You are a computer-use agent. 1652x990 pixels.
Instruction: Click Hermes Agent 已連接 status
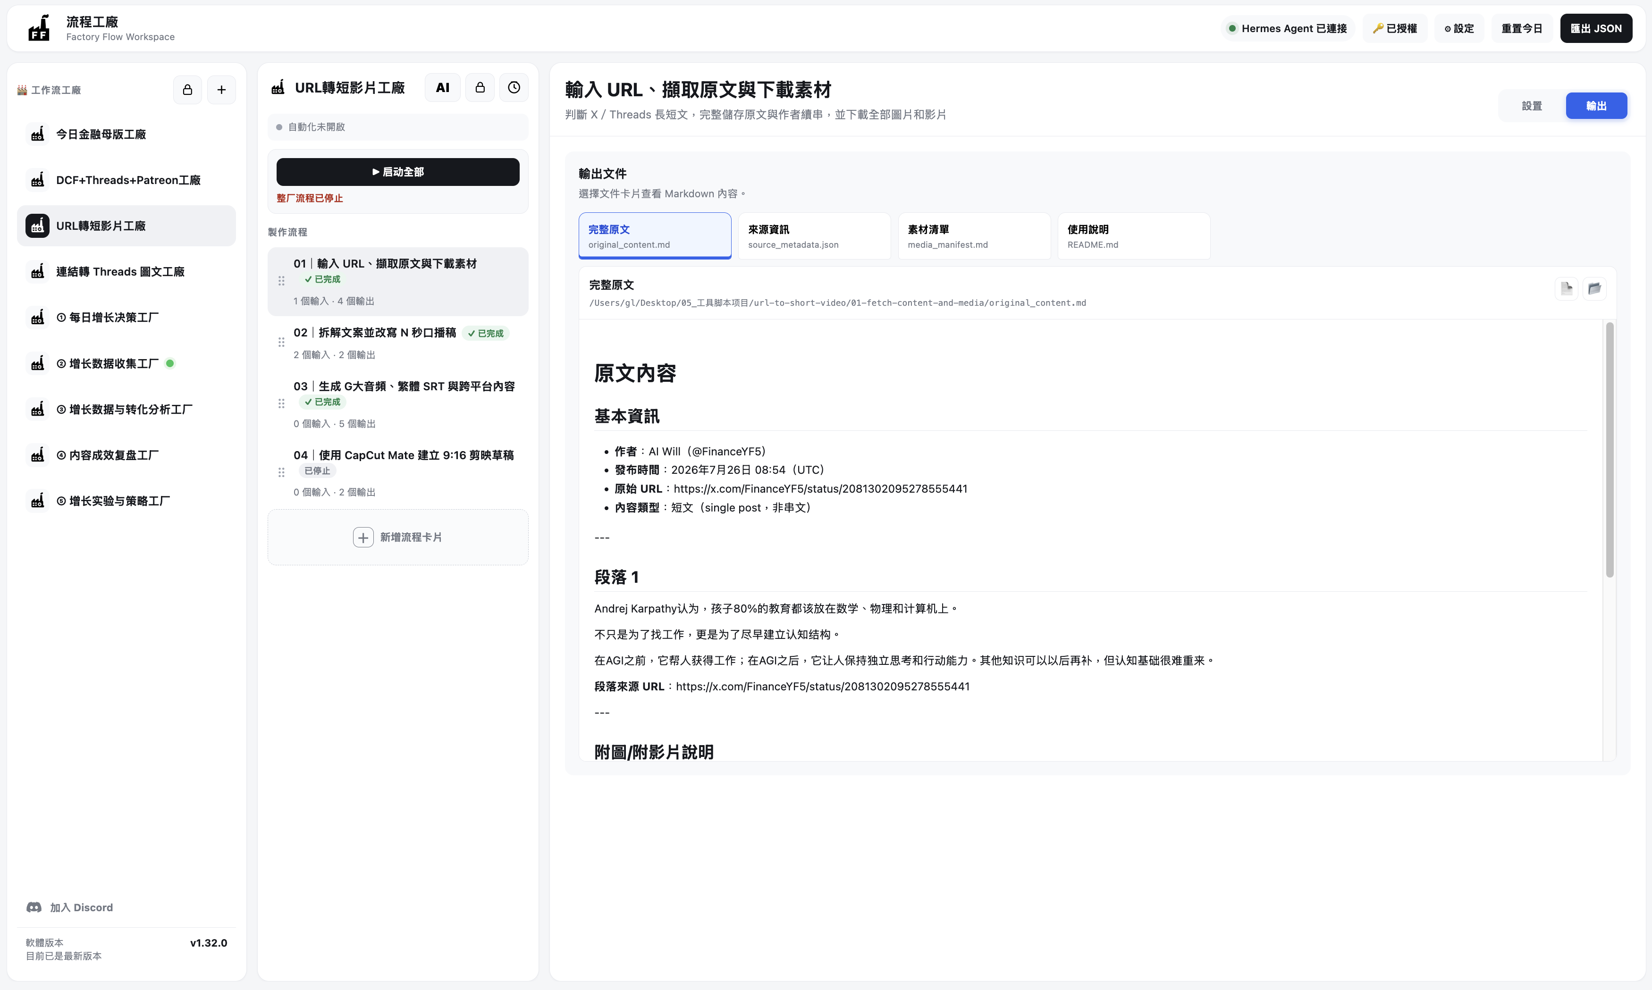point(1287,28)
